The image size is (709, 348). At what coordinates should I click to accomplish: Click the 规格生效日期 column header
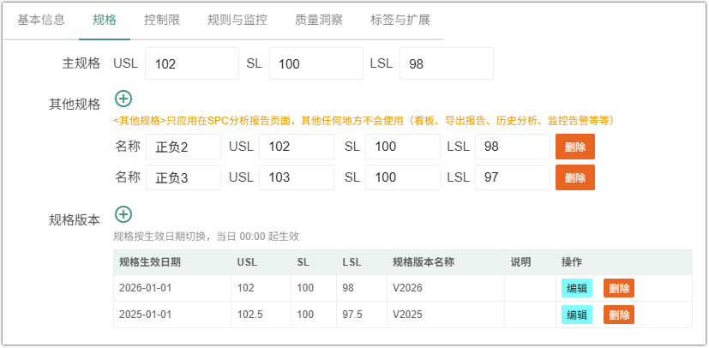coord(172,262)
